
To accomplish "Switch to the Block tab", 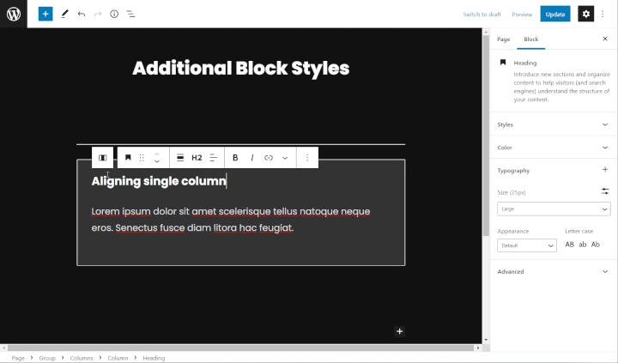I will (x=531, y=39).
